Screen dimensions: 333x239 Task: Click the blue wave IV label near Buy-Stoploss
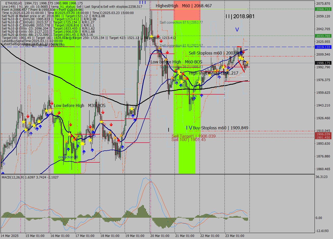[x=189, y=128]
